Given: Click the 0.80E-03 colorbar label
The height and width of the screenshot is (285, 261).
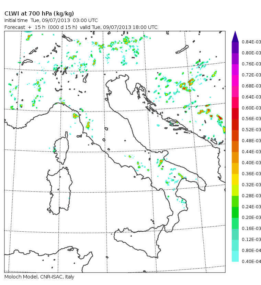Looking at the screenshot, I should coord(251,53).
